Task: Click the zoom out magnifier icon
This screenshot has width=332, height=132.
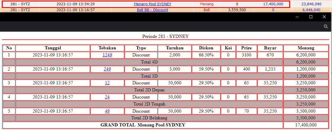Action: pos(326,26)
